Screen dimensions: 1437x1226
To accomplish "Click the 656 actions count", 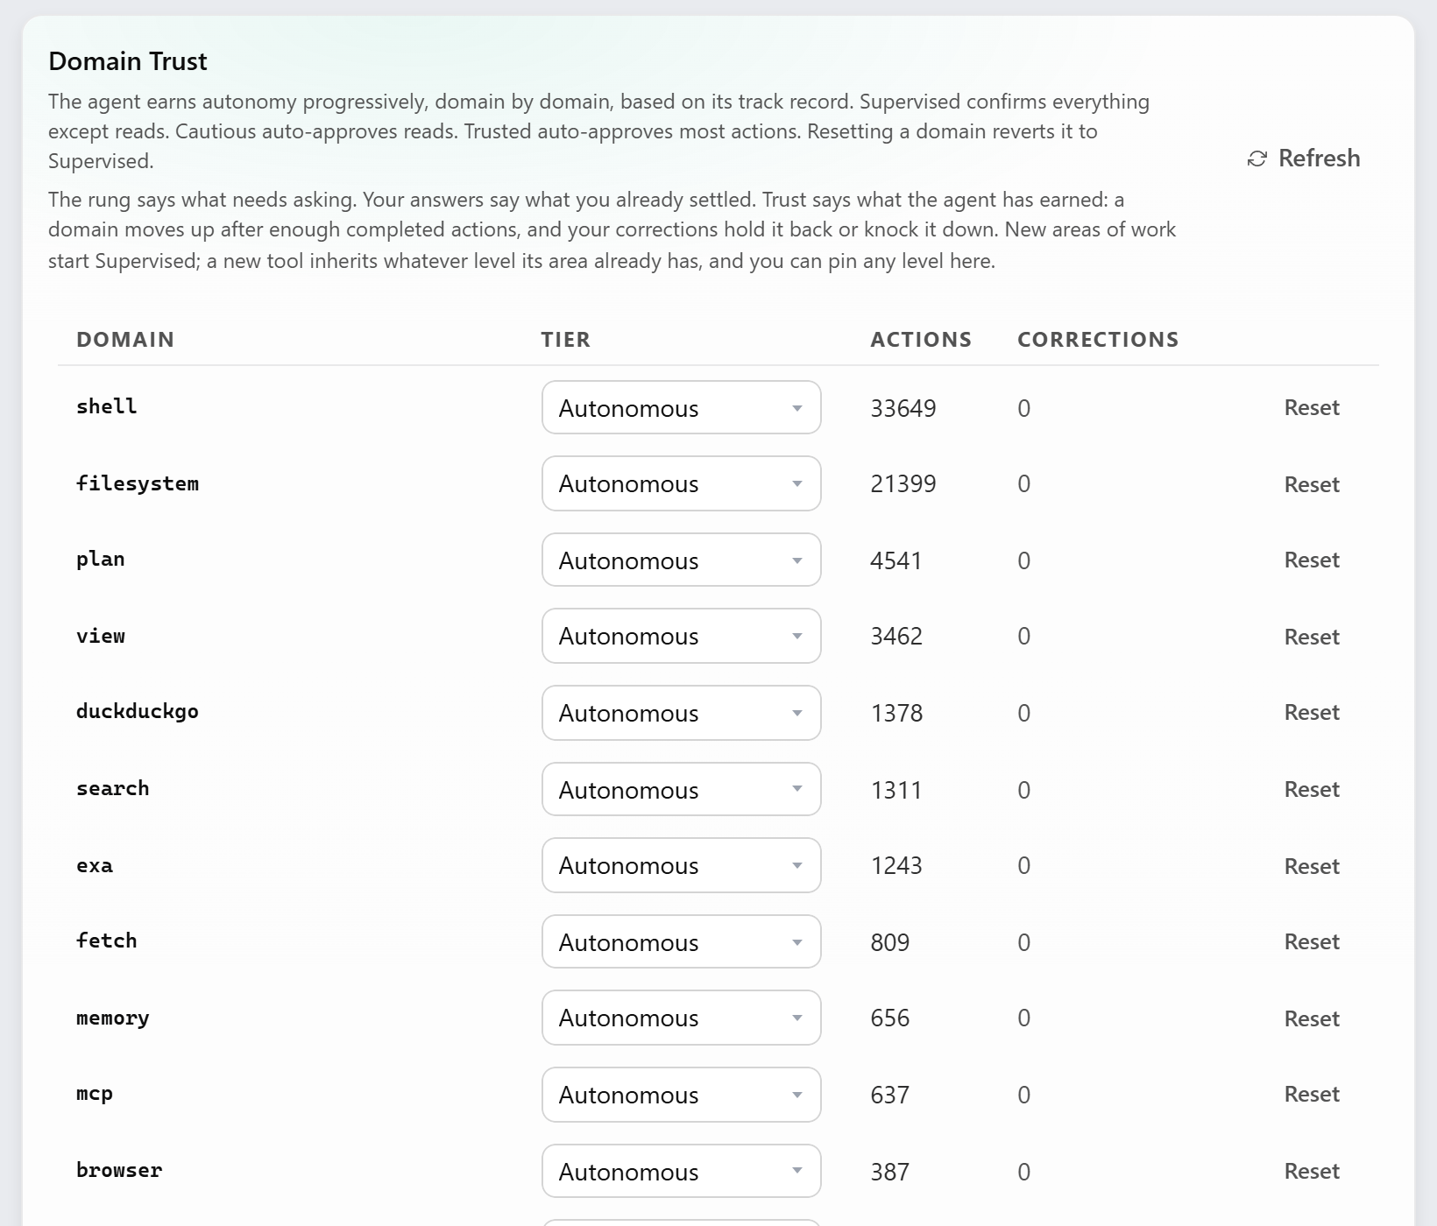I will [890, 1018].
